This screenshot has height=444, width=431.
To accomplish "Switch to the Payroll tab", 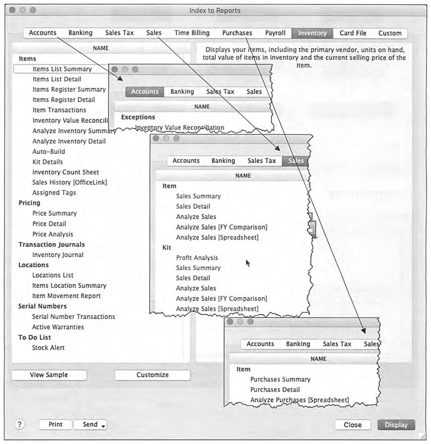I will click(x=275, y=33).
